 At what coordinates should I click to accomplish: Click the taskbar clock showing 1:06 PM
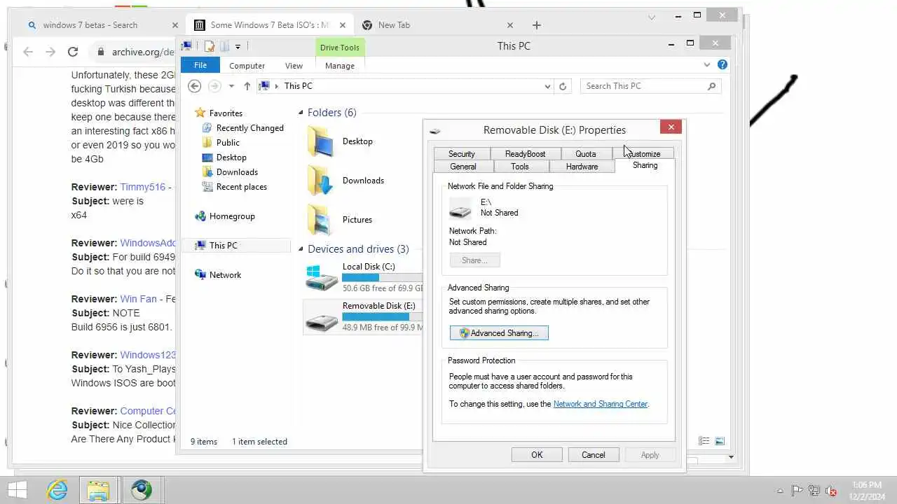coord(867,490)
